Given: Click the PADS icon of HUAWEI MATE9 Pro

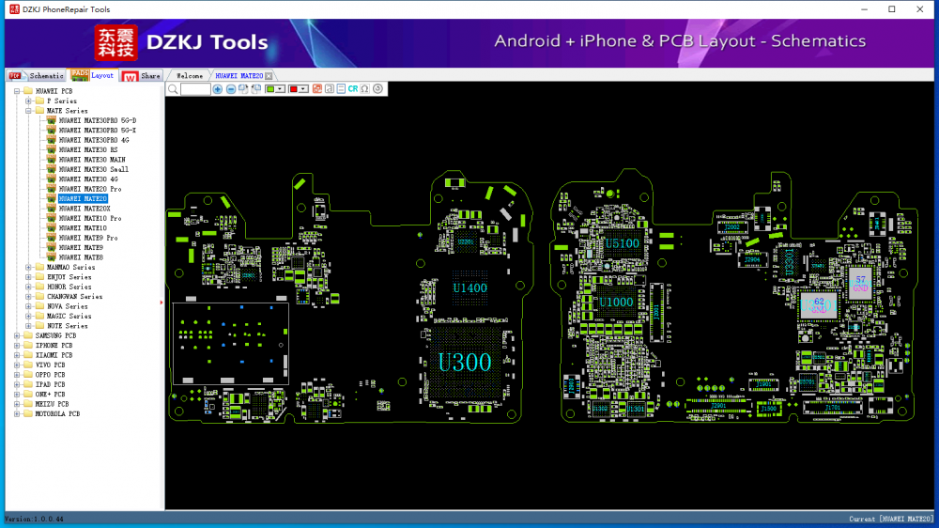Looking at the screenshot, I should point(51,238).
